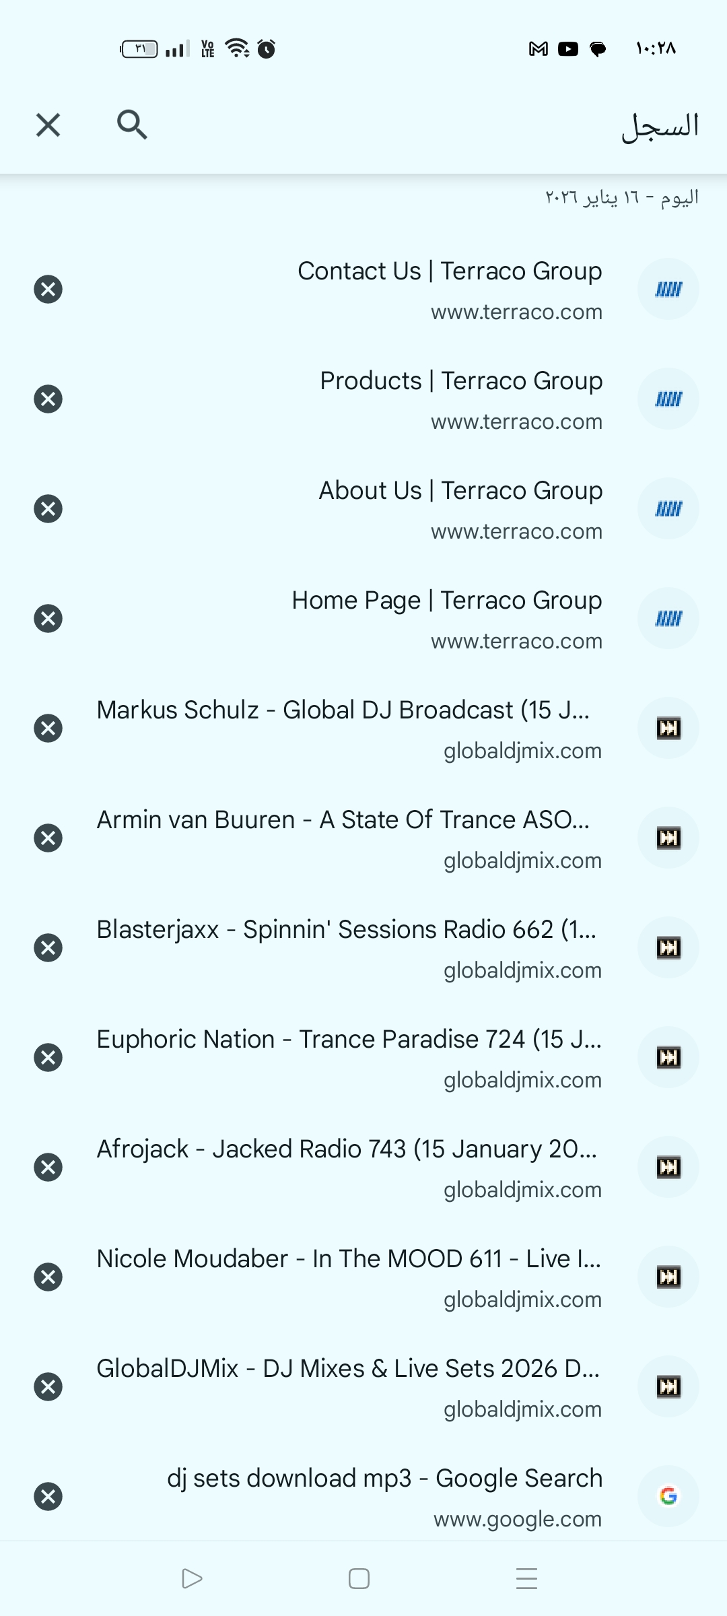Delete Products Terraco Group history entry
Screen dimensions: 727x1616
tap(48, 399)
